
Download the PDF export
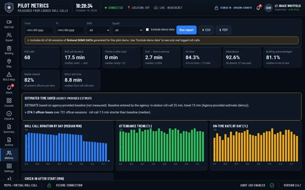click(223, 30)
